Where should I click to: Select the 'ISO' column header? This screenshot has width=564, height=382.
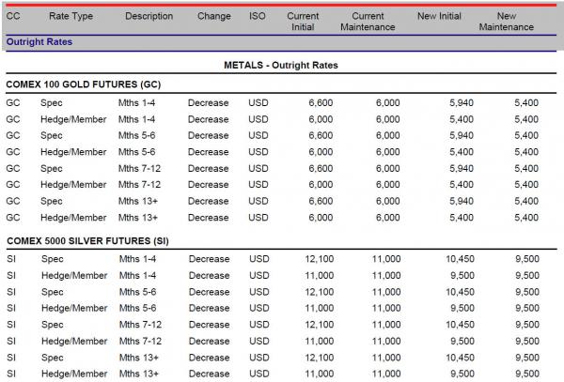tap(258, 16)
